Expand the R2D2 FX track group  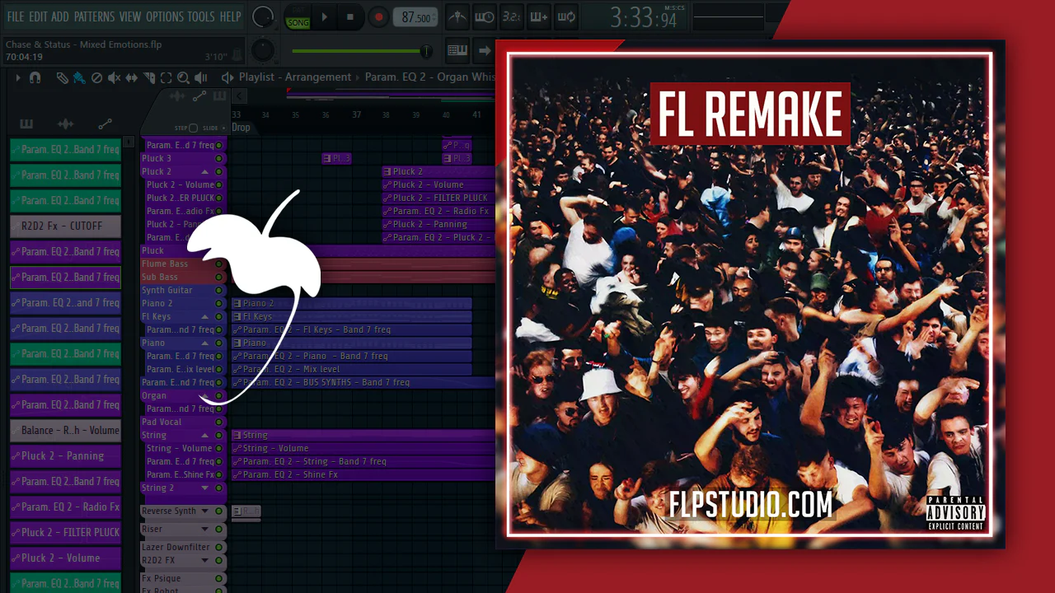tap(204, 560)
